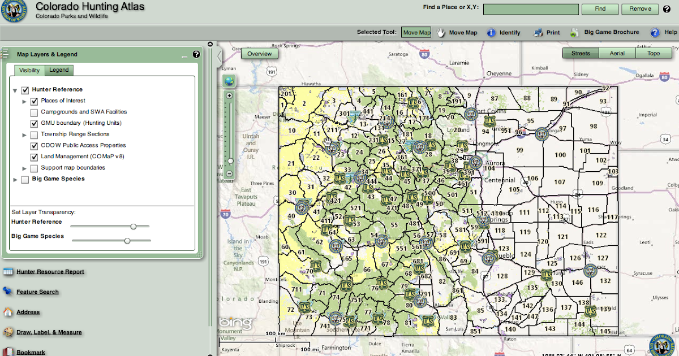The height and width of the screenshot is (356, 679).
Task: Collapse the Hunter Reference tree
Action: pyautogui.click(x=15, y=90)
